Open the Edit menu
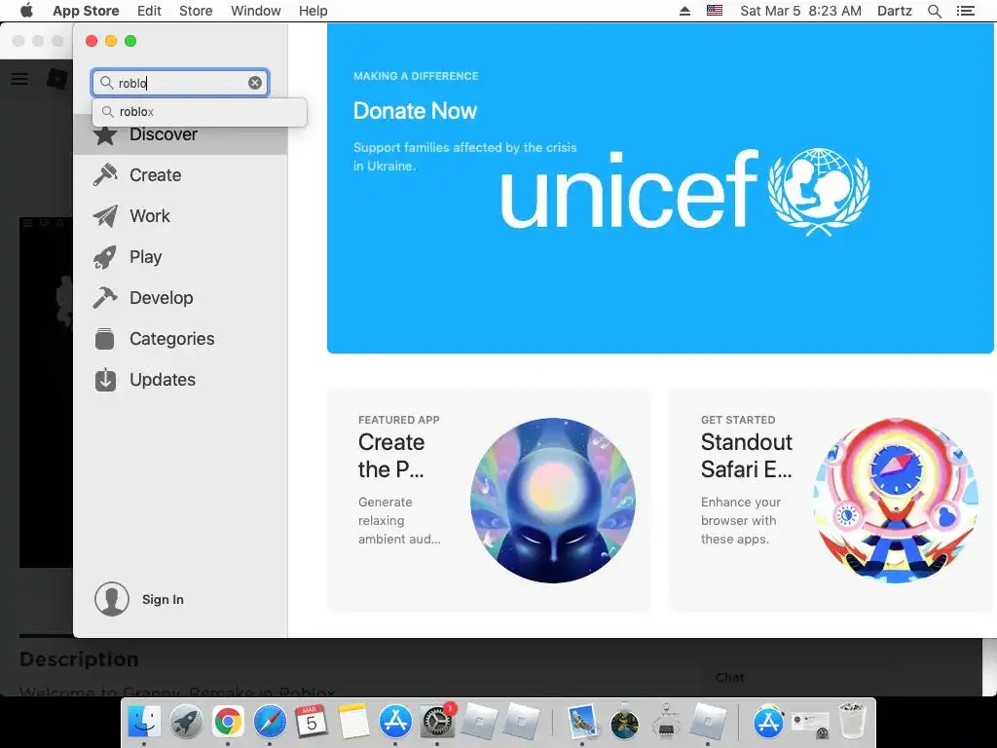The height and width of the screenshot is (748, 997). click(x=149, y=11)
